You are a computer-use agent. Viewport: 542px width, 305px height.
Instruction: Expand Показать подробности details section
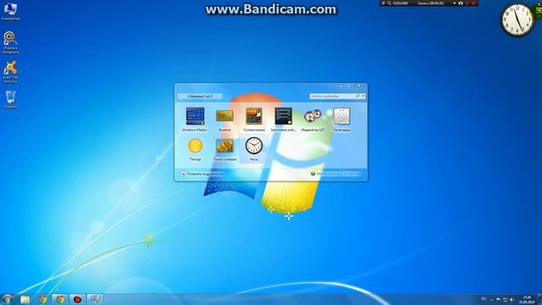(x=202, y=174)
